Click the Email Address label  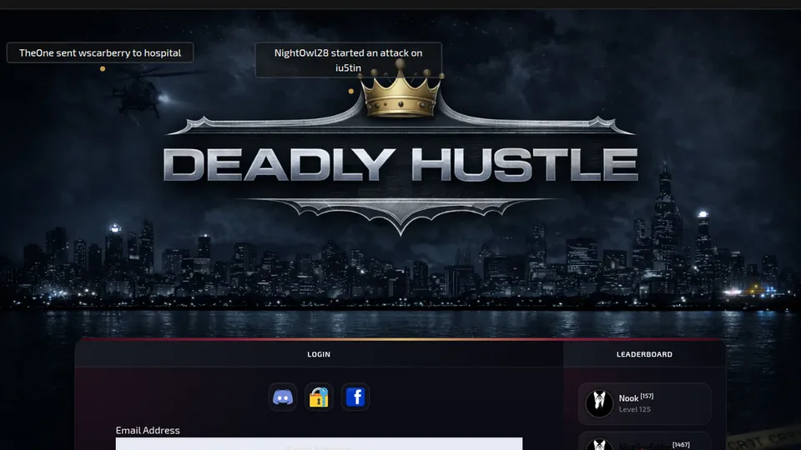148,430
